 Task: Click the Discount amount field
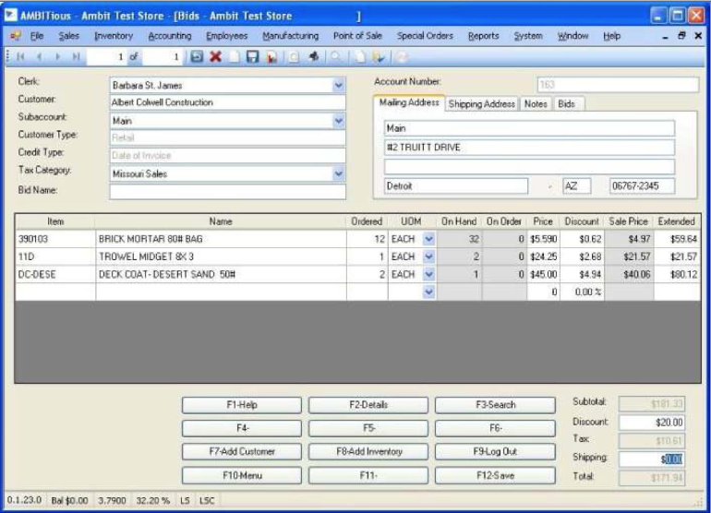point(651,422)
